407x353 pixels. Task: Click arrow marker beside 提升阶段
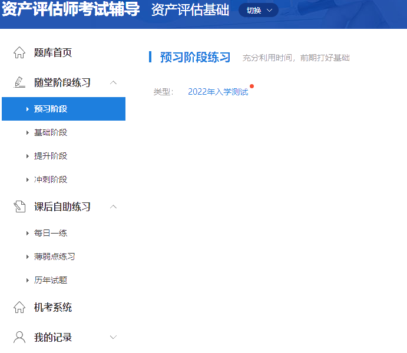tap(28, 156)
